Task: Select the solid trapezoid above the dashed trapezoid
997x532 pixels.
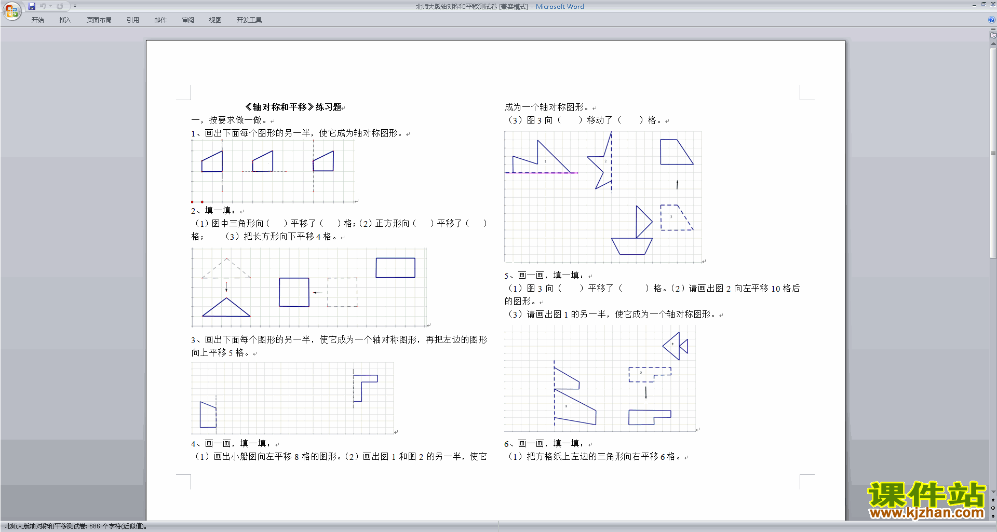Action: [x=677, y=152]
